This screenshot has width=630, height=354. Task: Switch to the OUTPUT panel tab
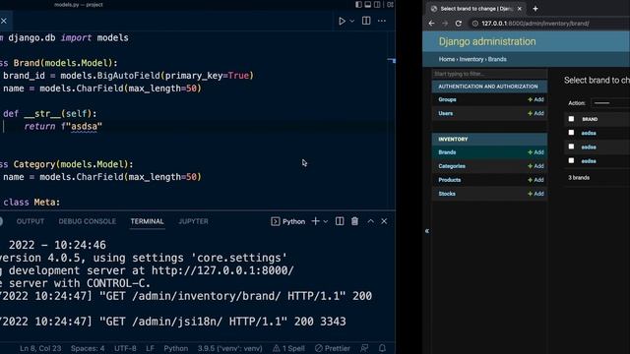[31, 221]
